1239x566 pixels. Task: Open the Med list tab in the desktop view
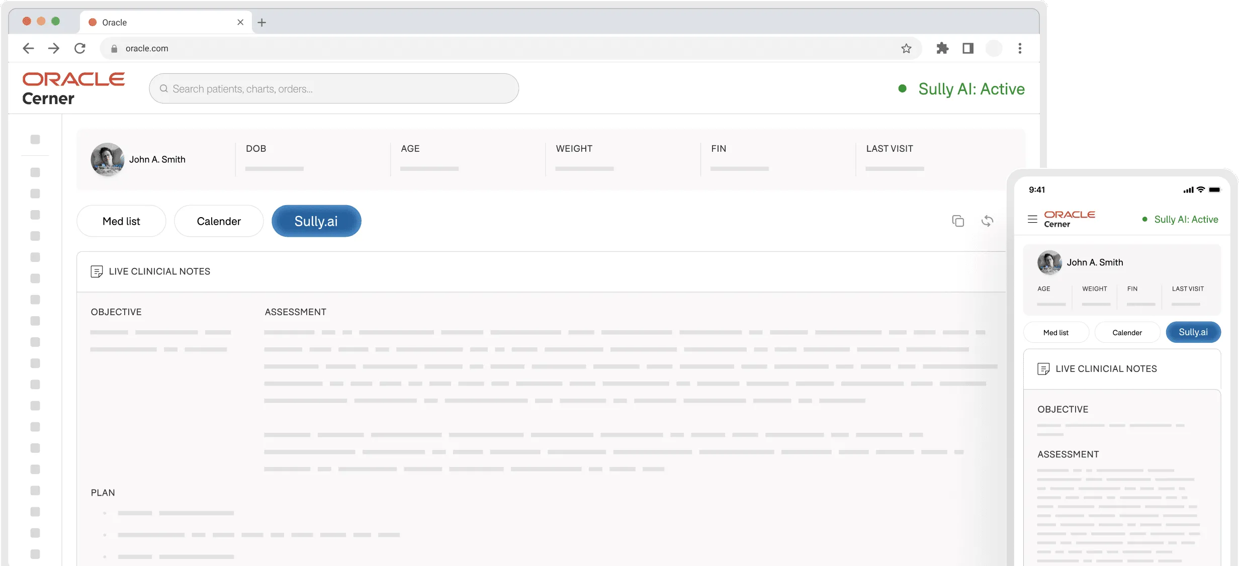[x=121, y=221]
